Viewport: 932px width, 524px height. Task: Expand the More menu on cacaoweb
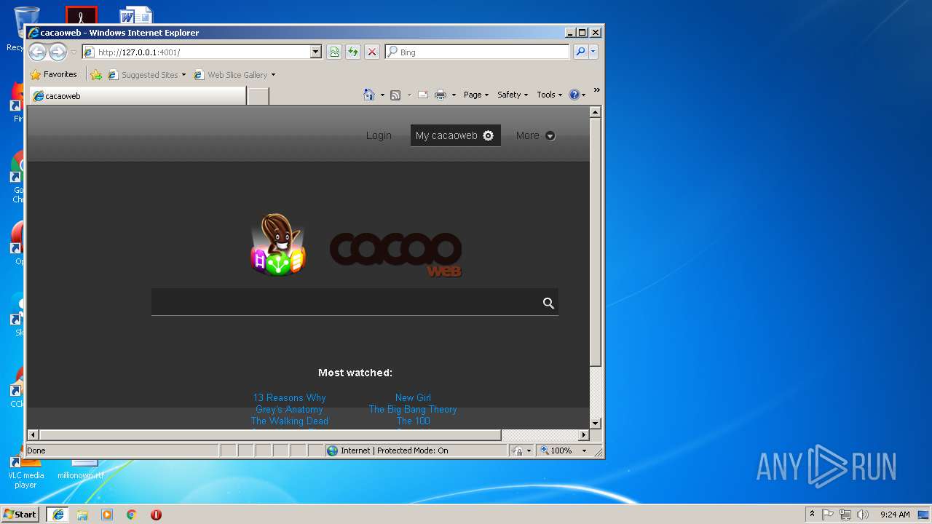click(x=535, y=135)
